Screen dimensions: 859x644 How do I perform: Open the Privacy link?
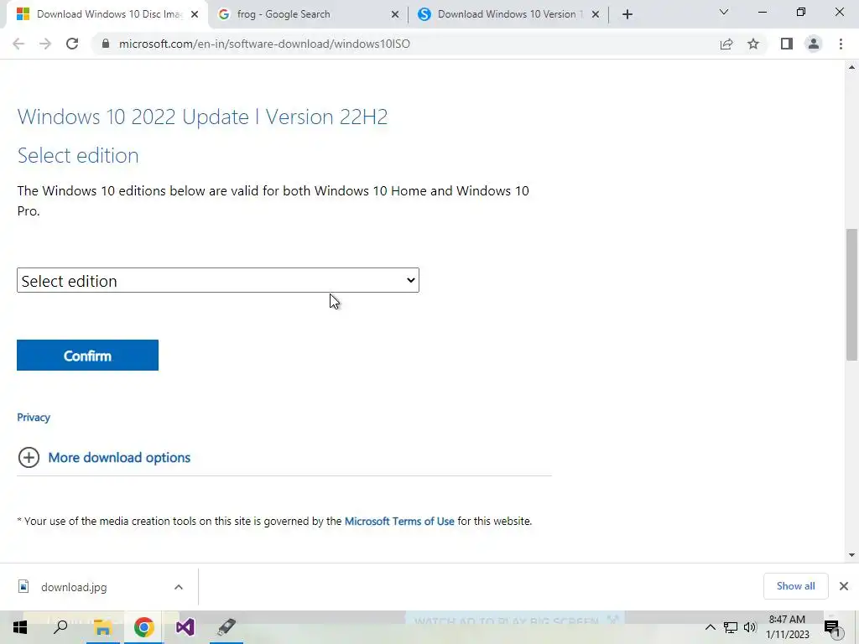pos(34,418)
